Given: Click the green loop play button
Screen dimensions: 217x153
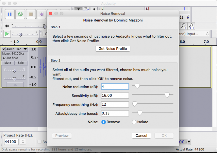Looking at the screenshot, I should point(20,14).
